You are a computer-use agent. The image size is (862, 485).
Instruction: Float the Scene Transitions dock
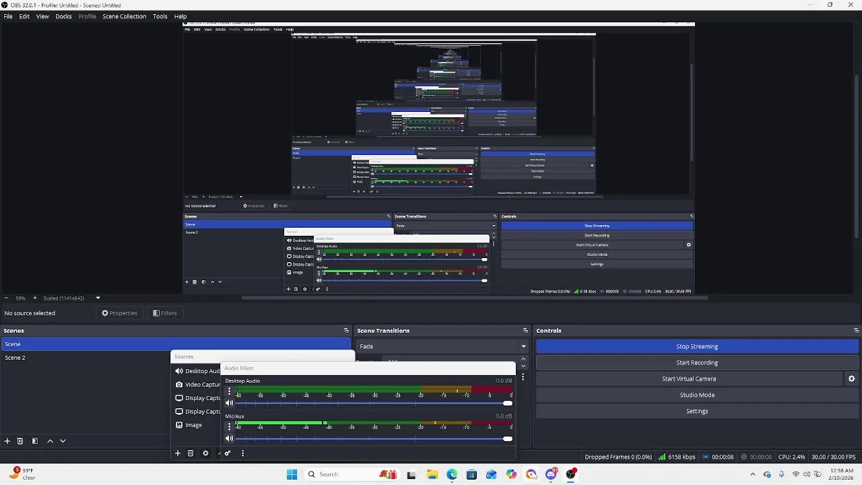525,331
